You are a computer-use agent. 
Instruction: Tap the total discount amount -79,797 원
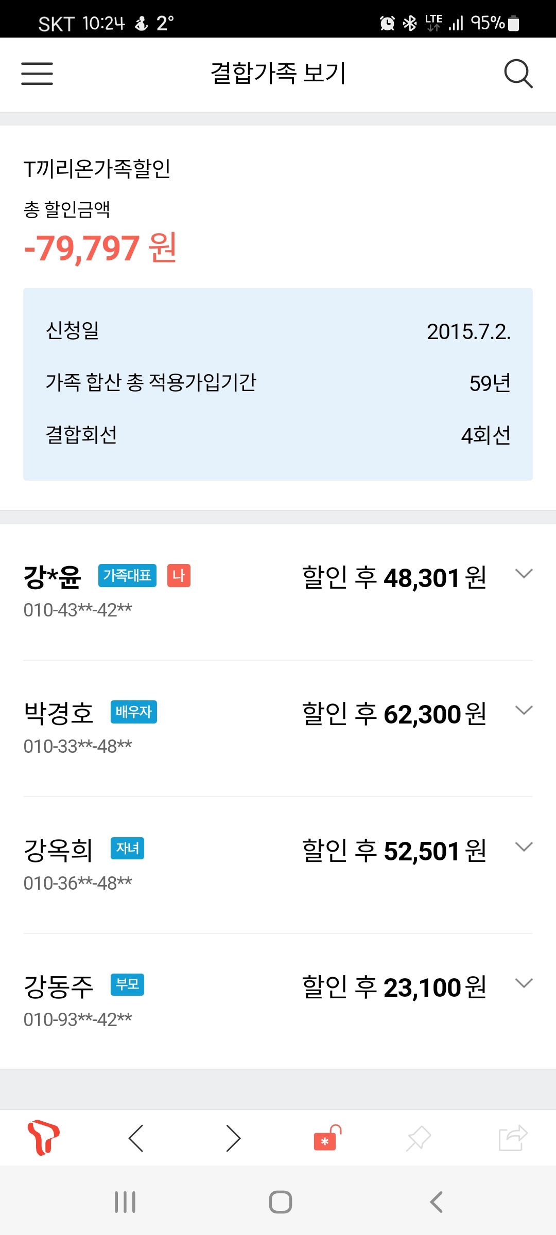pyautogui.click(x=100, y=248)
